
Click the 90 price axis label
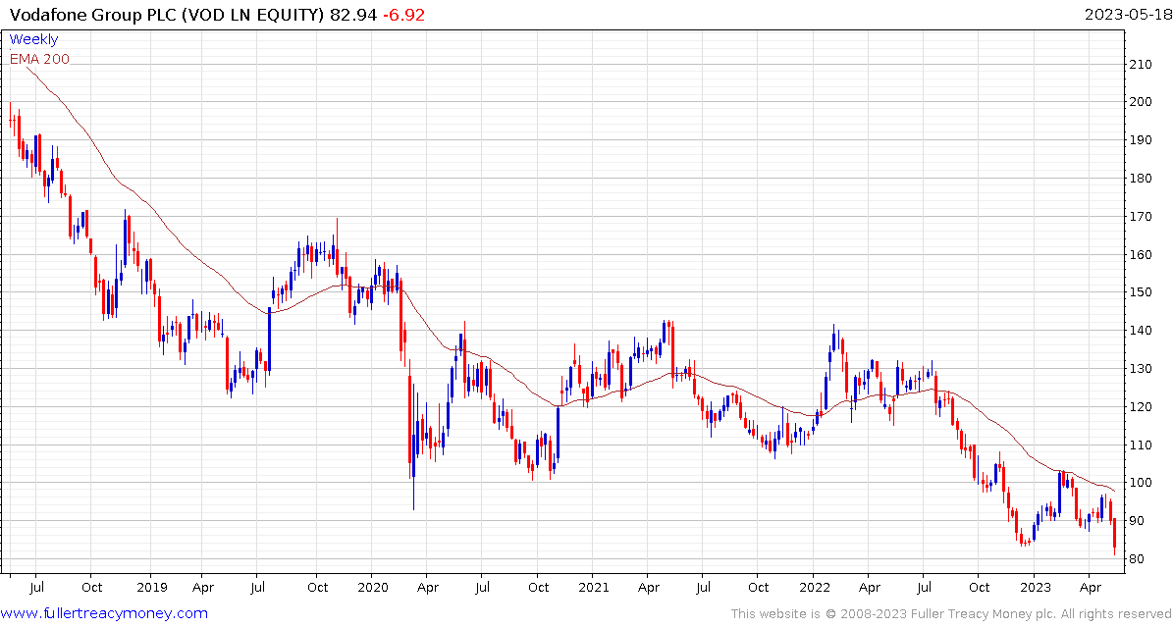pyautogui.click(x=1137, y=522)
